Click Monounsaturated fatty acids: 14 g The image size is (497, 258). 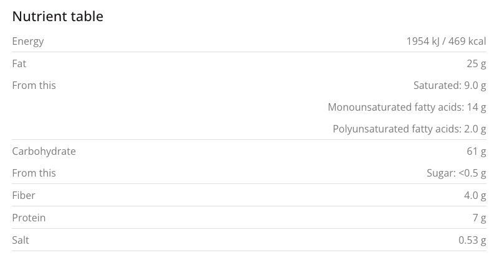[x=407, y=108]
